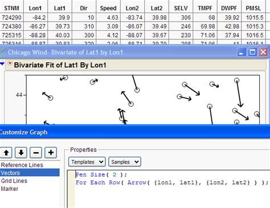270x208 pixels.
Task: Select the cell with value 724380
Action: pos(11,26)
